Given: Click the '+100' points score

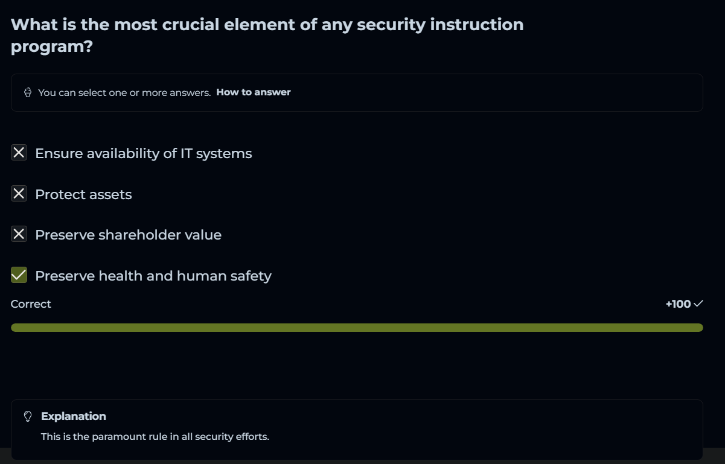Looking at the screenshot, I should coord(678,304).
